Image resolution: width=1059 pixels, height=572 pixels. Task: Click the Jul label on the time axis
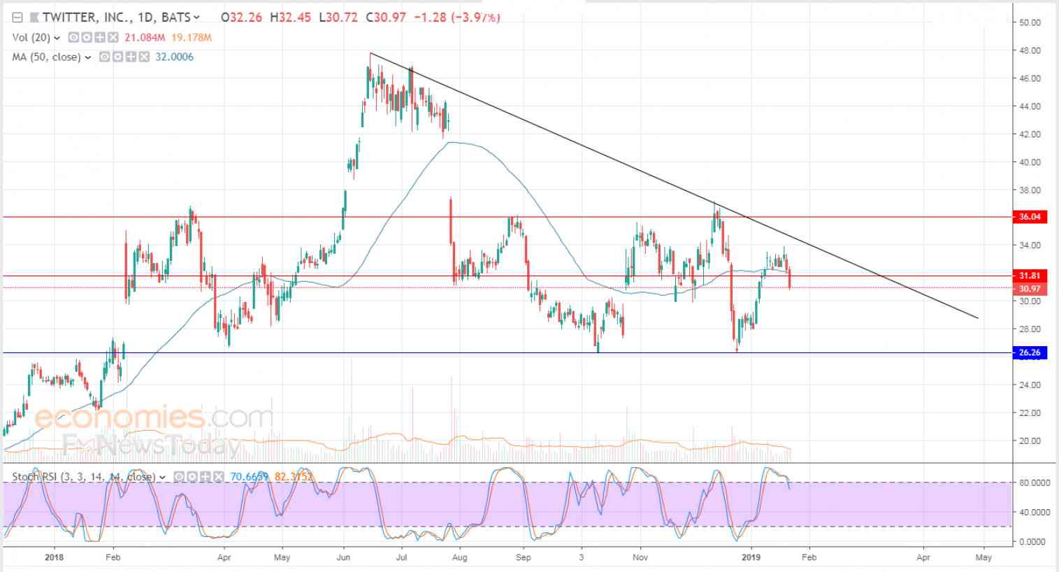click(x=402, y=557)
